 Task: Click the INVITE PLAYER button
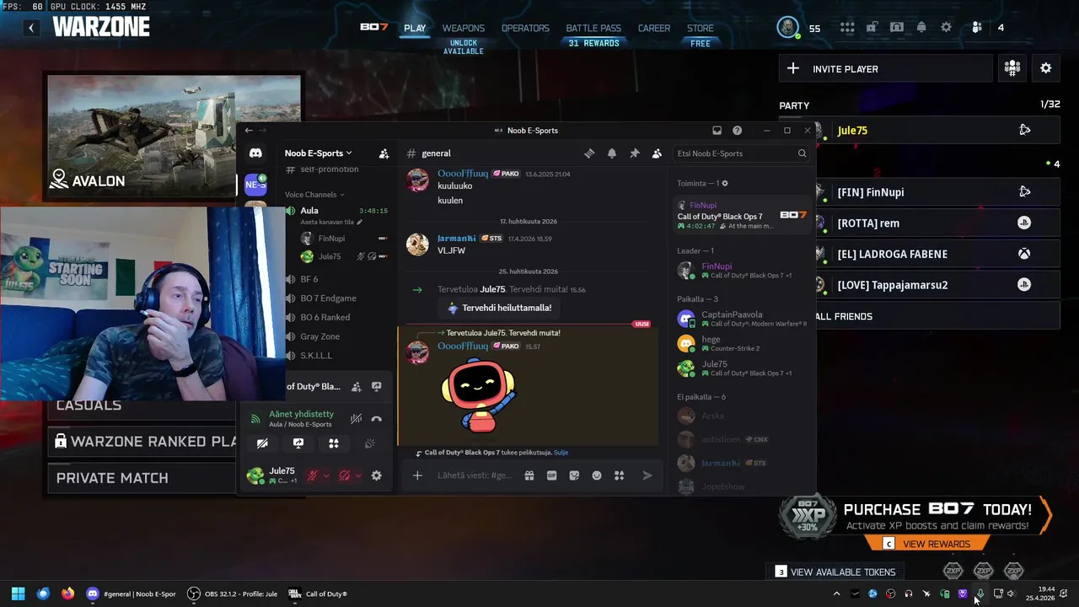(886, 69)
